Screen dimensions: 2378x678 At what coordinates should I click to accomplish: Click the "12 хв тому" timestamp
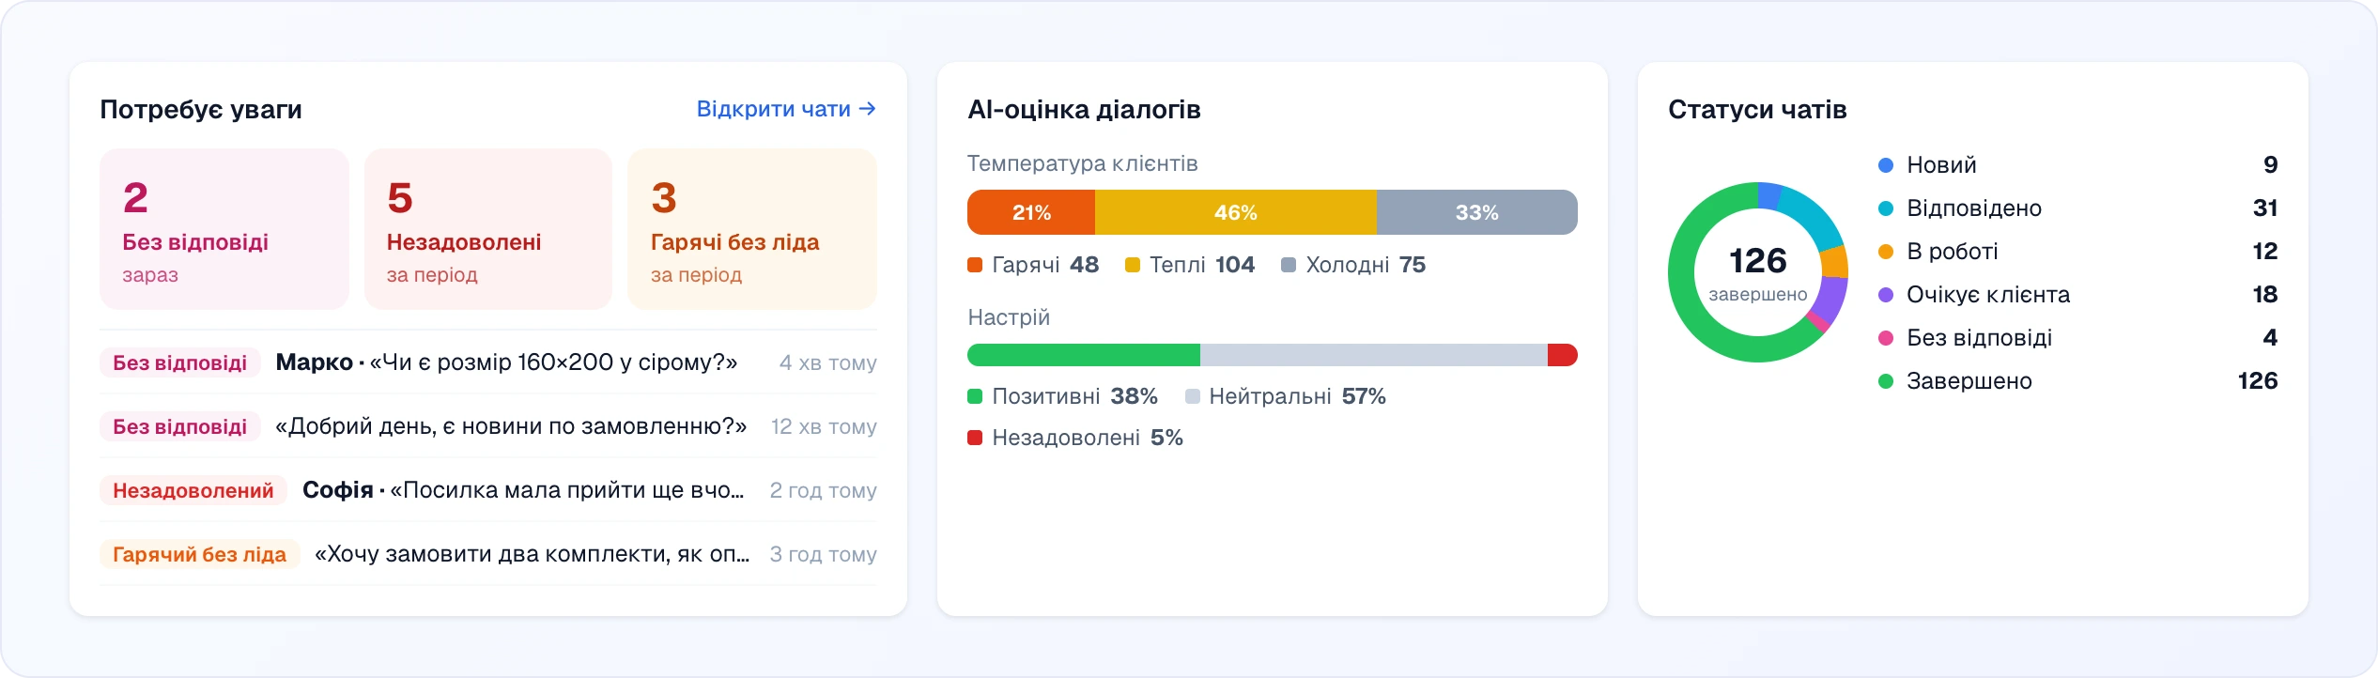[x=824, y=426]
